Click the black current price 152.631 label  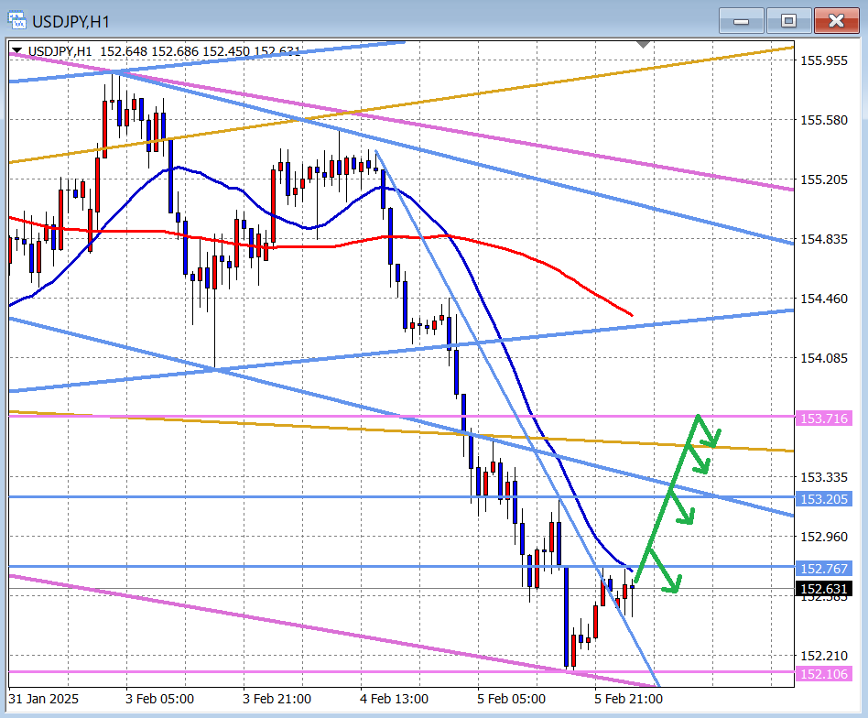pos(825,589)
